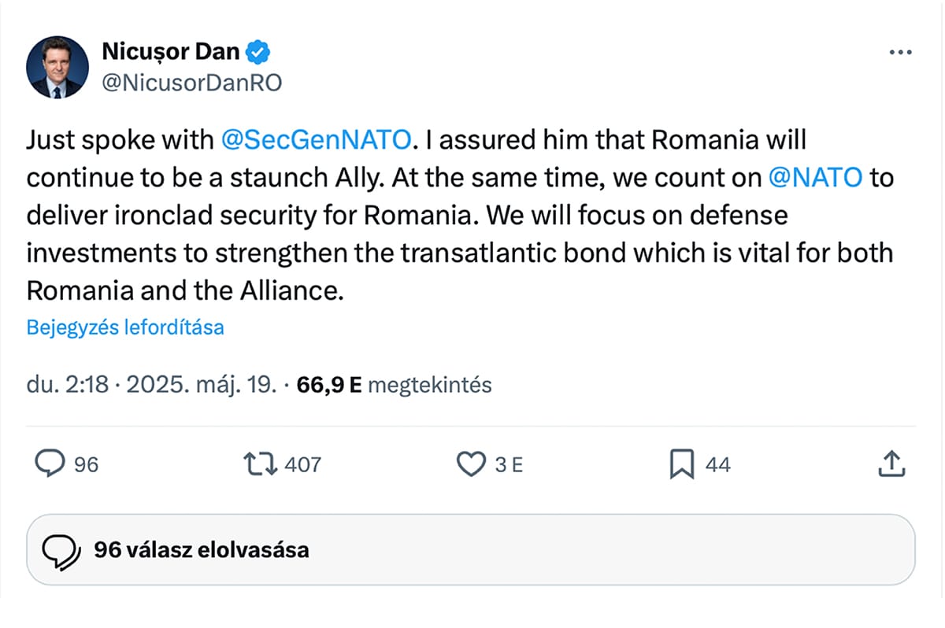Click the blue verified checkmark badge
The width and height of the screenshot is (945, 628).
coord(258,52)
